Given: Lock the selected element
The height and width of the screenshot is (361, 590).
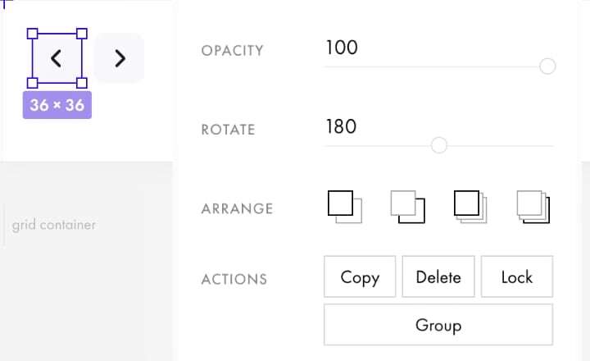Looking at the screenshot, I should point(517,277).
